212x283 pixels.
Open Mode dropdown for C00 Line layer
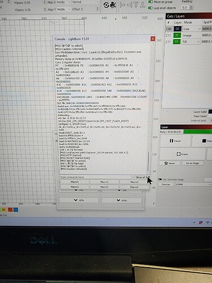pos(192,29)
